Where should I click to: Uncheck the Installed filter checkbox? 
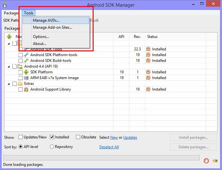pos(52,137)
